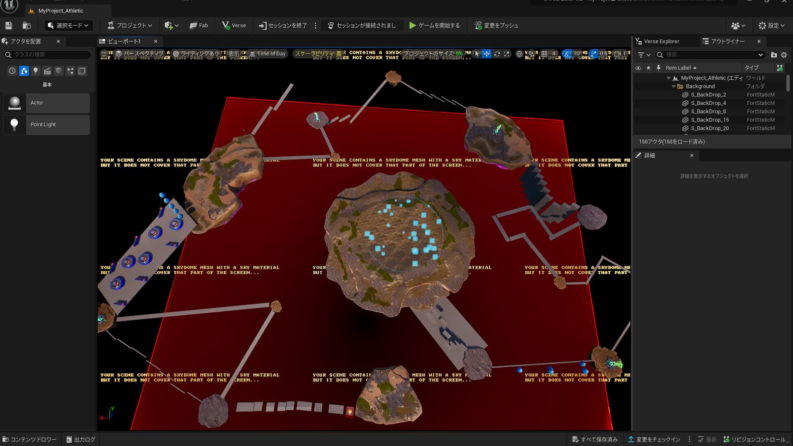Open the Outliner settings gear icon
The image size is (793, 446).
tap(784, 55)
